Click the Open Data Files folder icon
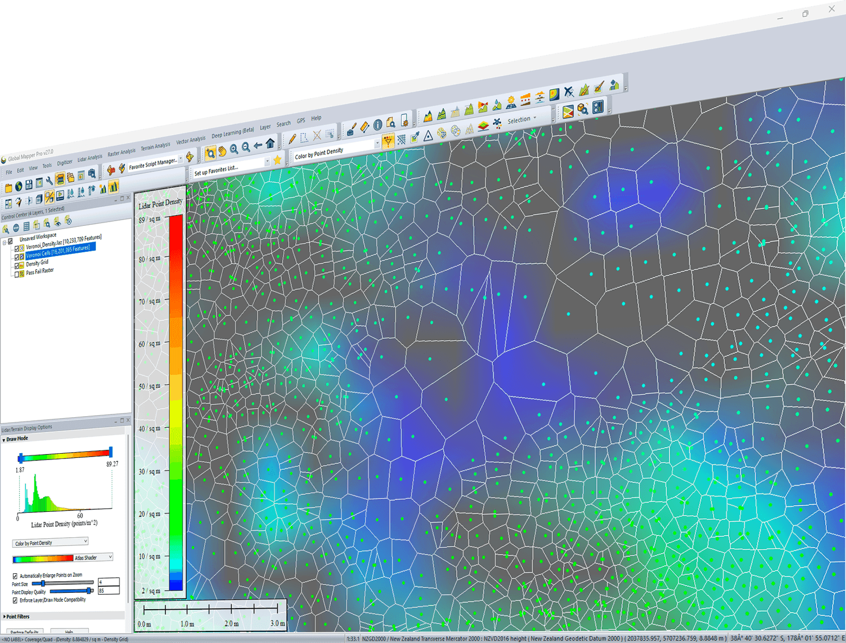This screenshot has width=846, height=643. point(8,188)
